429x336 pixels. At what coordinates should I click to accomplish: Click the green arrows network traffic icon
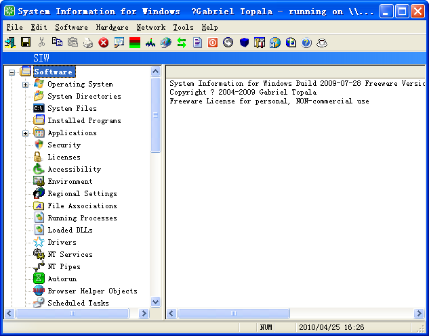click(x=182, y=43)
